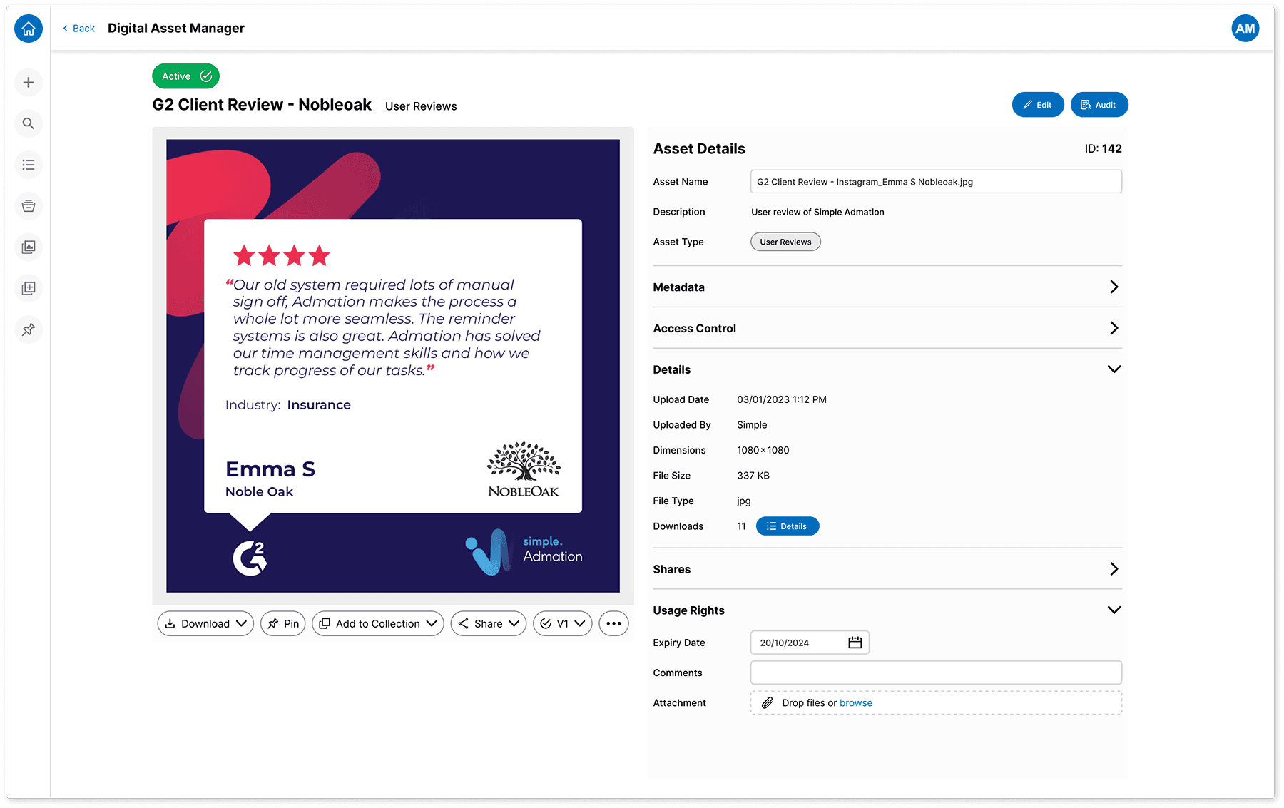The image size is (1284, 808).
Task: Click the browse link to attach files
Action: tap(856, 702)
